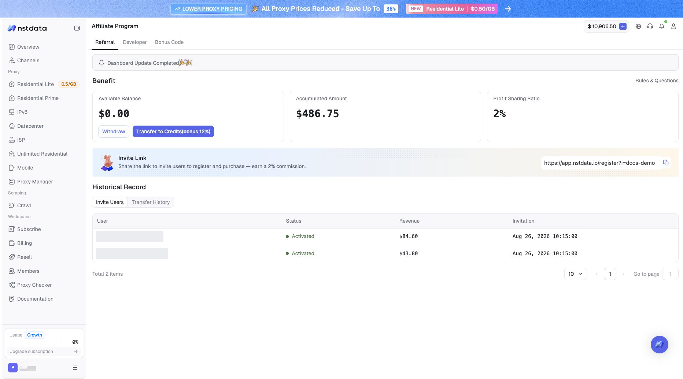The image size is (683, 379).
Task: Click the banner arrow for lower pricing
Action: (508, 9)
